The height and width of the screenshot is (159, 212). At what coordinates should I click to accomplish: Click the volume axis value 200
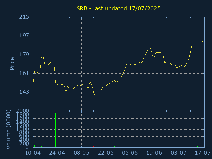(24, 143)
